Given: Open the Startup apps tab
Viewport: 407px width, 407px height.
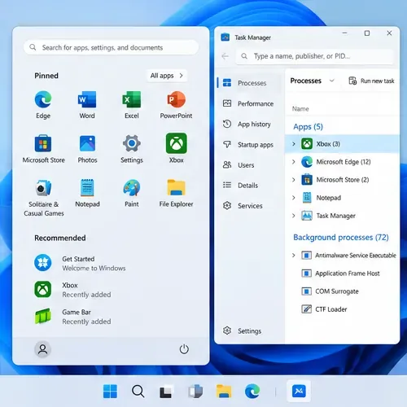Looking at the screenshot, I should (x=248, y=144).
